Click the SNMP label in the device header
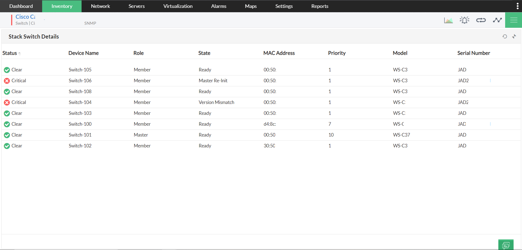Image resolution: width=522 pixels, height=250 pixels. [x=90, y=23]
